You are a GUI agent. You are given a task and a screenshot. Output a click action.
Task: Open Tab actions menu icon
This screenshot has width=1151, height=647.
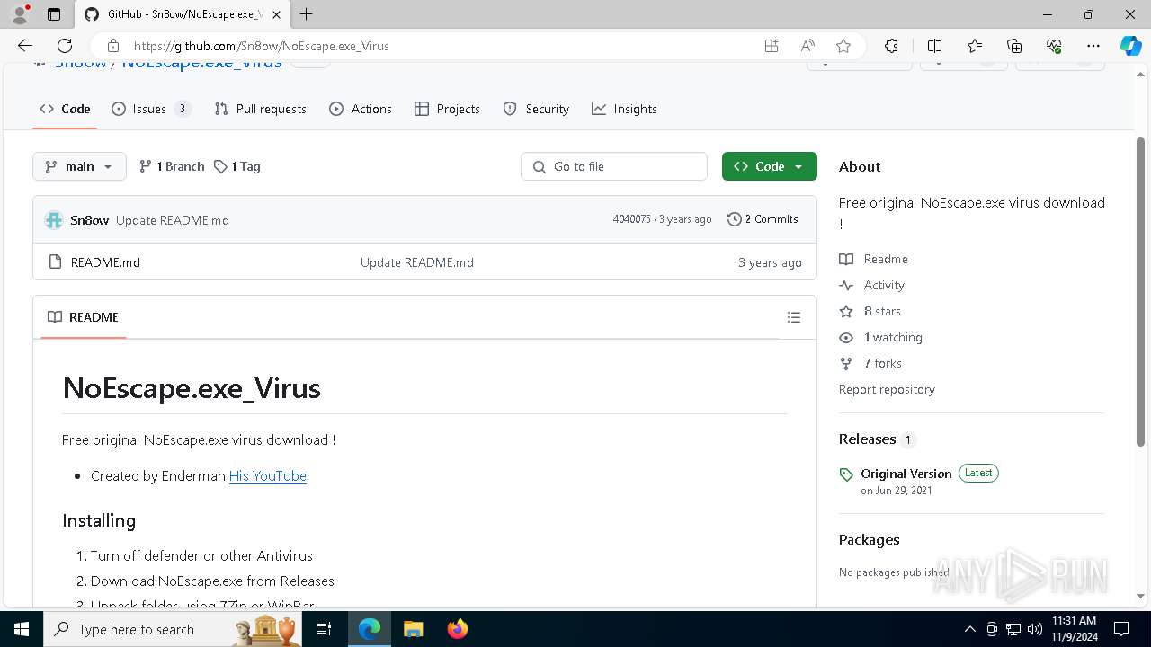click(x=54, y=14)
